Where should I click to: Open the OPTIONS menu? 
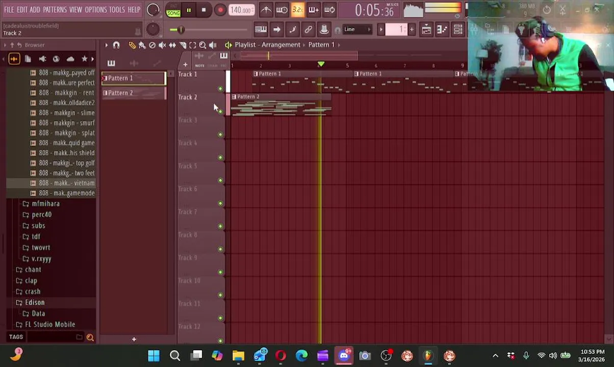[x=95, y=10]
